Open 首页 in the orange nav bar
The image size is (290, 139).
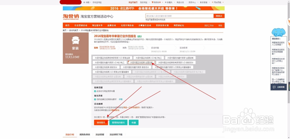[67, 25]
